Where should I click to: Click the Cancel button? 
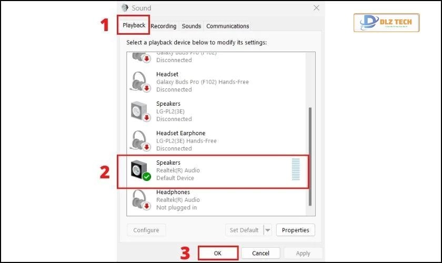[260, 253]
